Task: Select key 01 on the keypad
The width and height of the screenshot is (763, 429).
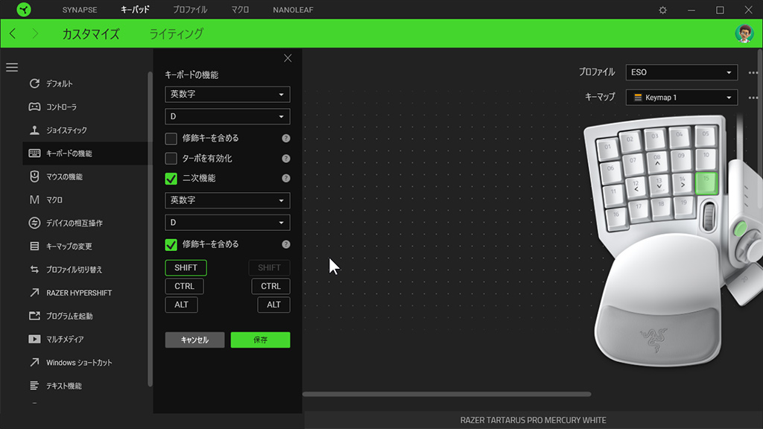Action: [x=607, y=148]
